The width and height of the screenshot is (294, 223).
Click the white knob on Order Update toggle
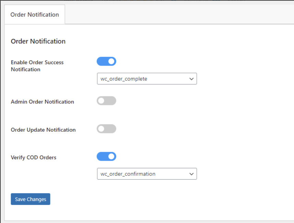[101, 129]
